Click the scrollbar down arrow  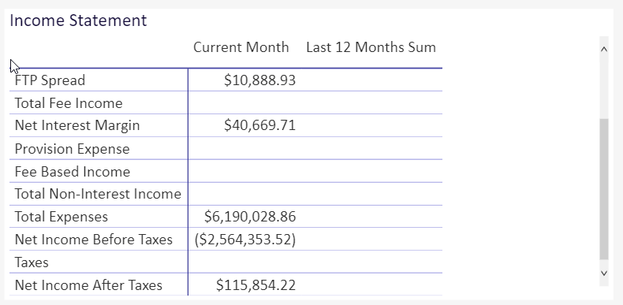604,273
